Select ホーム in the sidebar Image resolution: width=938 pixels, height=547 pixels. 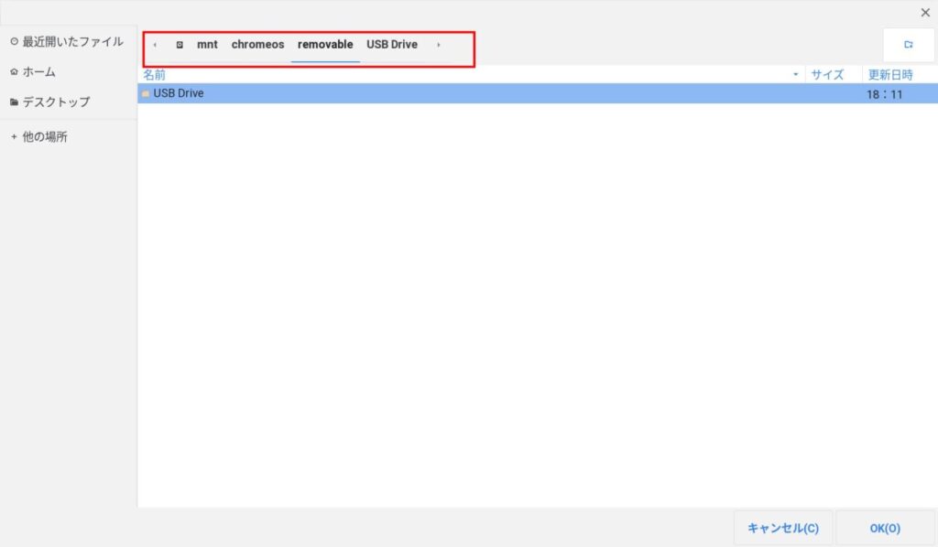tap(43, 71)
